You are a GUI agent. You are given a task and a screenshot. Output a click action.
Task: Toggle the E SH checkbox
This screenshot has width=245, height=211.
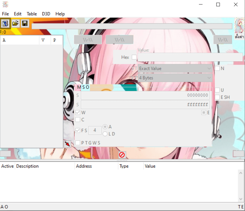217,97
